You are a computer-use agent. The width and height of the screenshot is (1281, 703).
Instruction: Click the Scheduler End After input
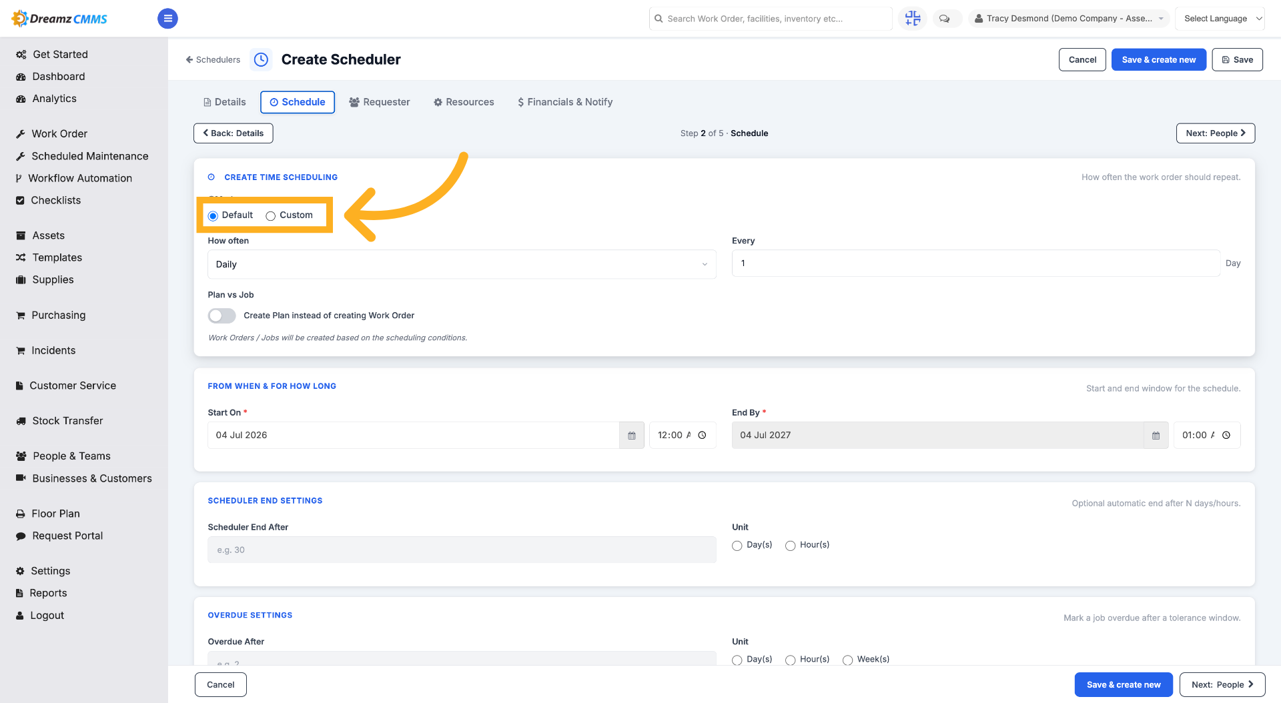(x=462, y=550)
